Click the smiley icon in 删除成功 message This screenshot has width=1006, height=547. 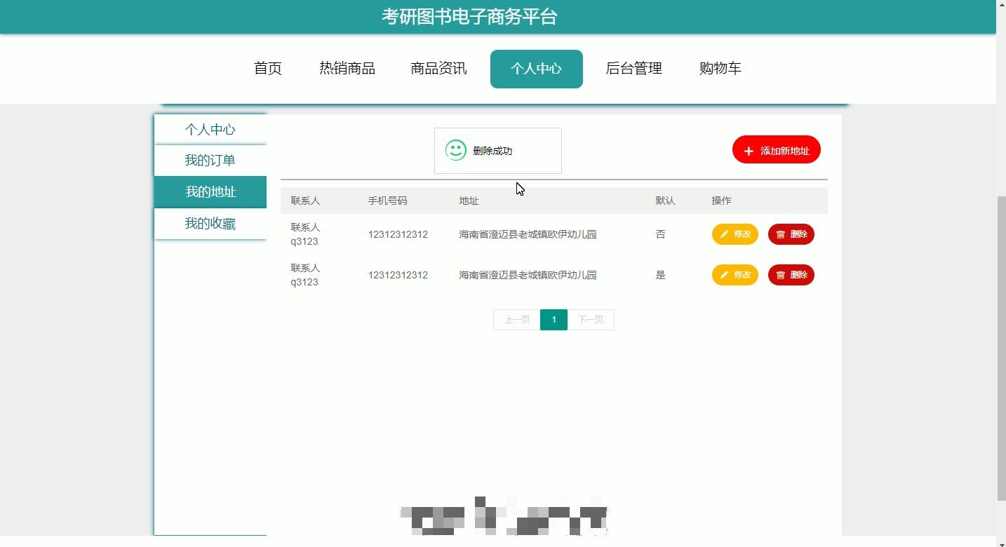click(456, 149)
